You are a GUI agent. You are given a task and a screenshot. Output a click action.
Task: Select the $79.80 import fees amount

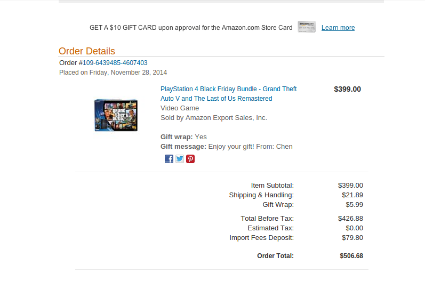(352, 238)
